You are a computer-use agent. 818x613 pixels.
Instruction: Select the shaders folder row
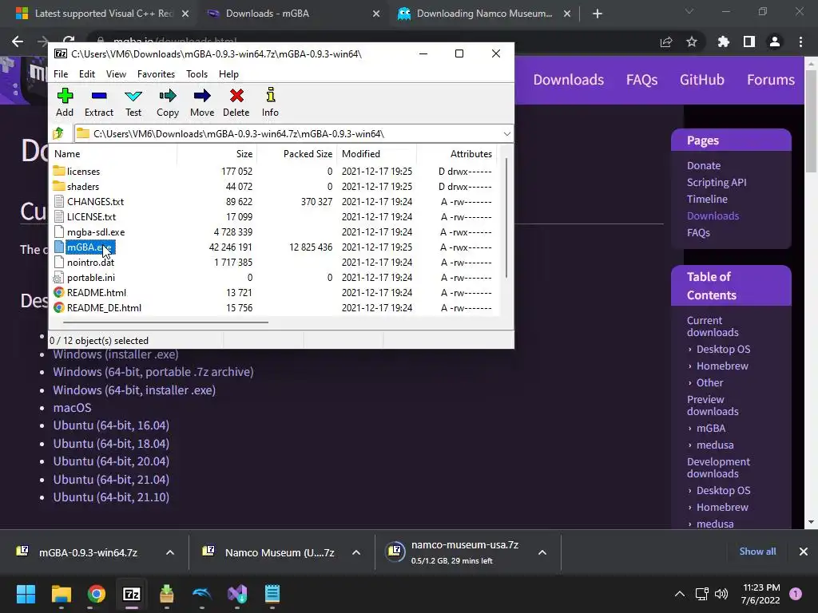(x=275, y=187)
